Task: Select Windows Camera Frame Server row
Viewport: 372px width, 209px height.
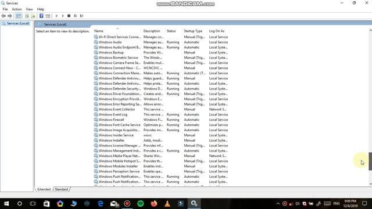Action: click(161, 63)
